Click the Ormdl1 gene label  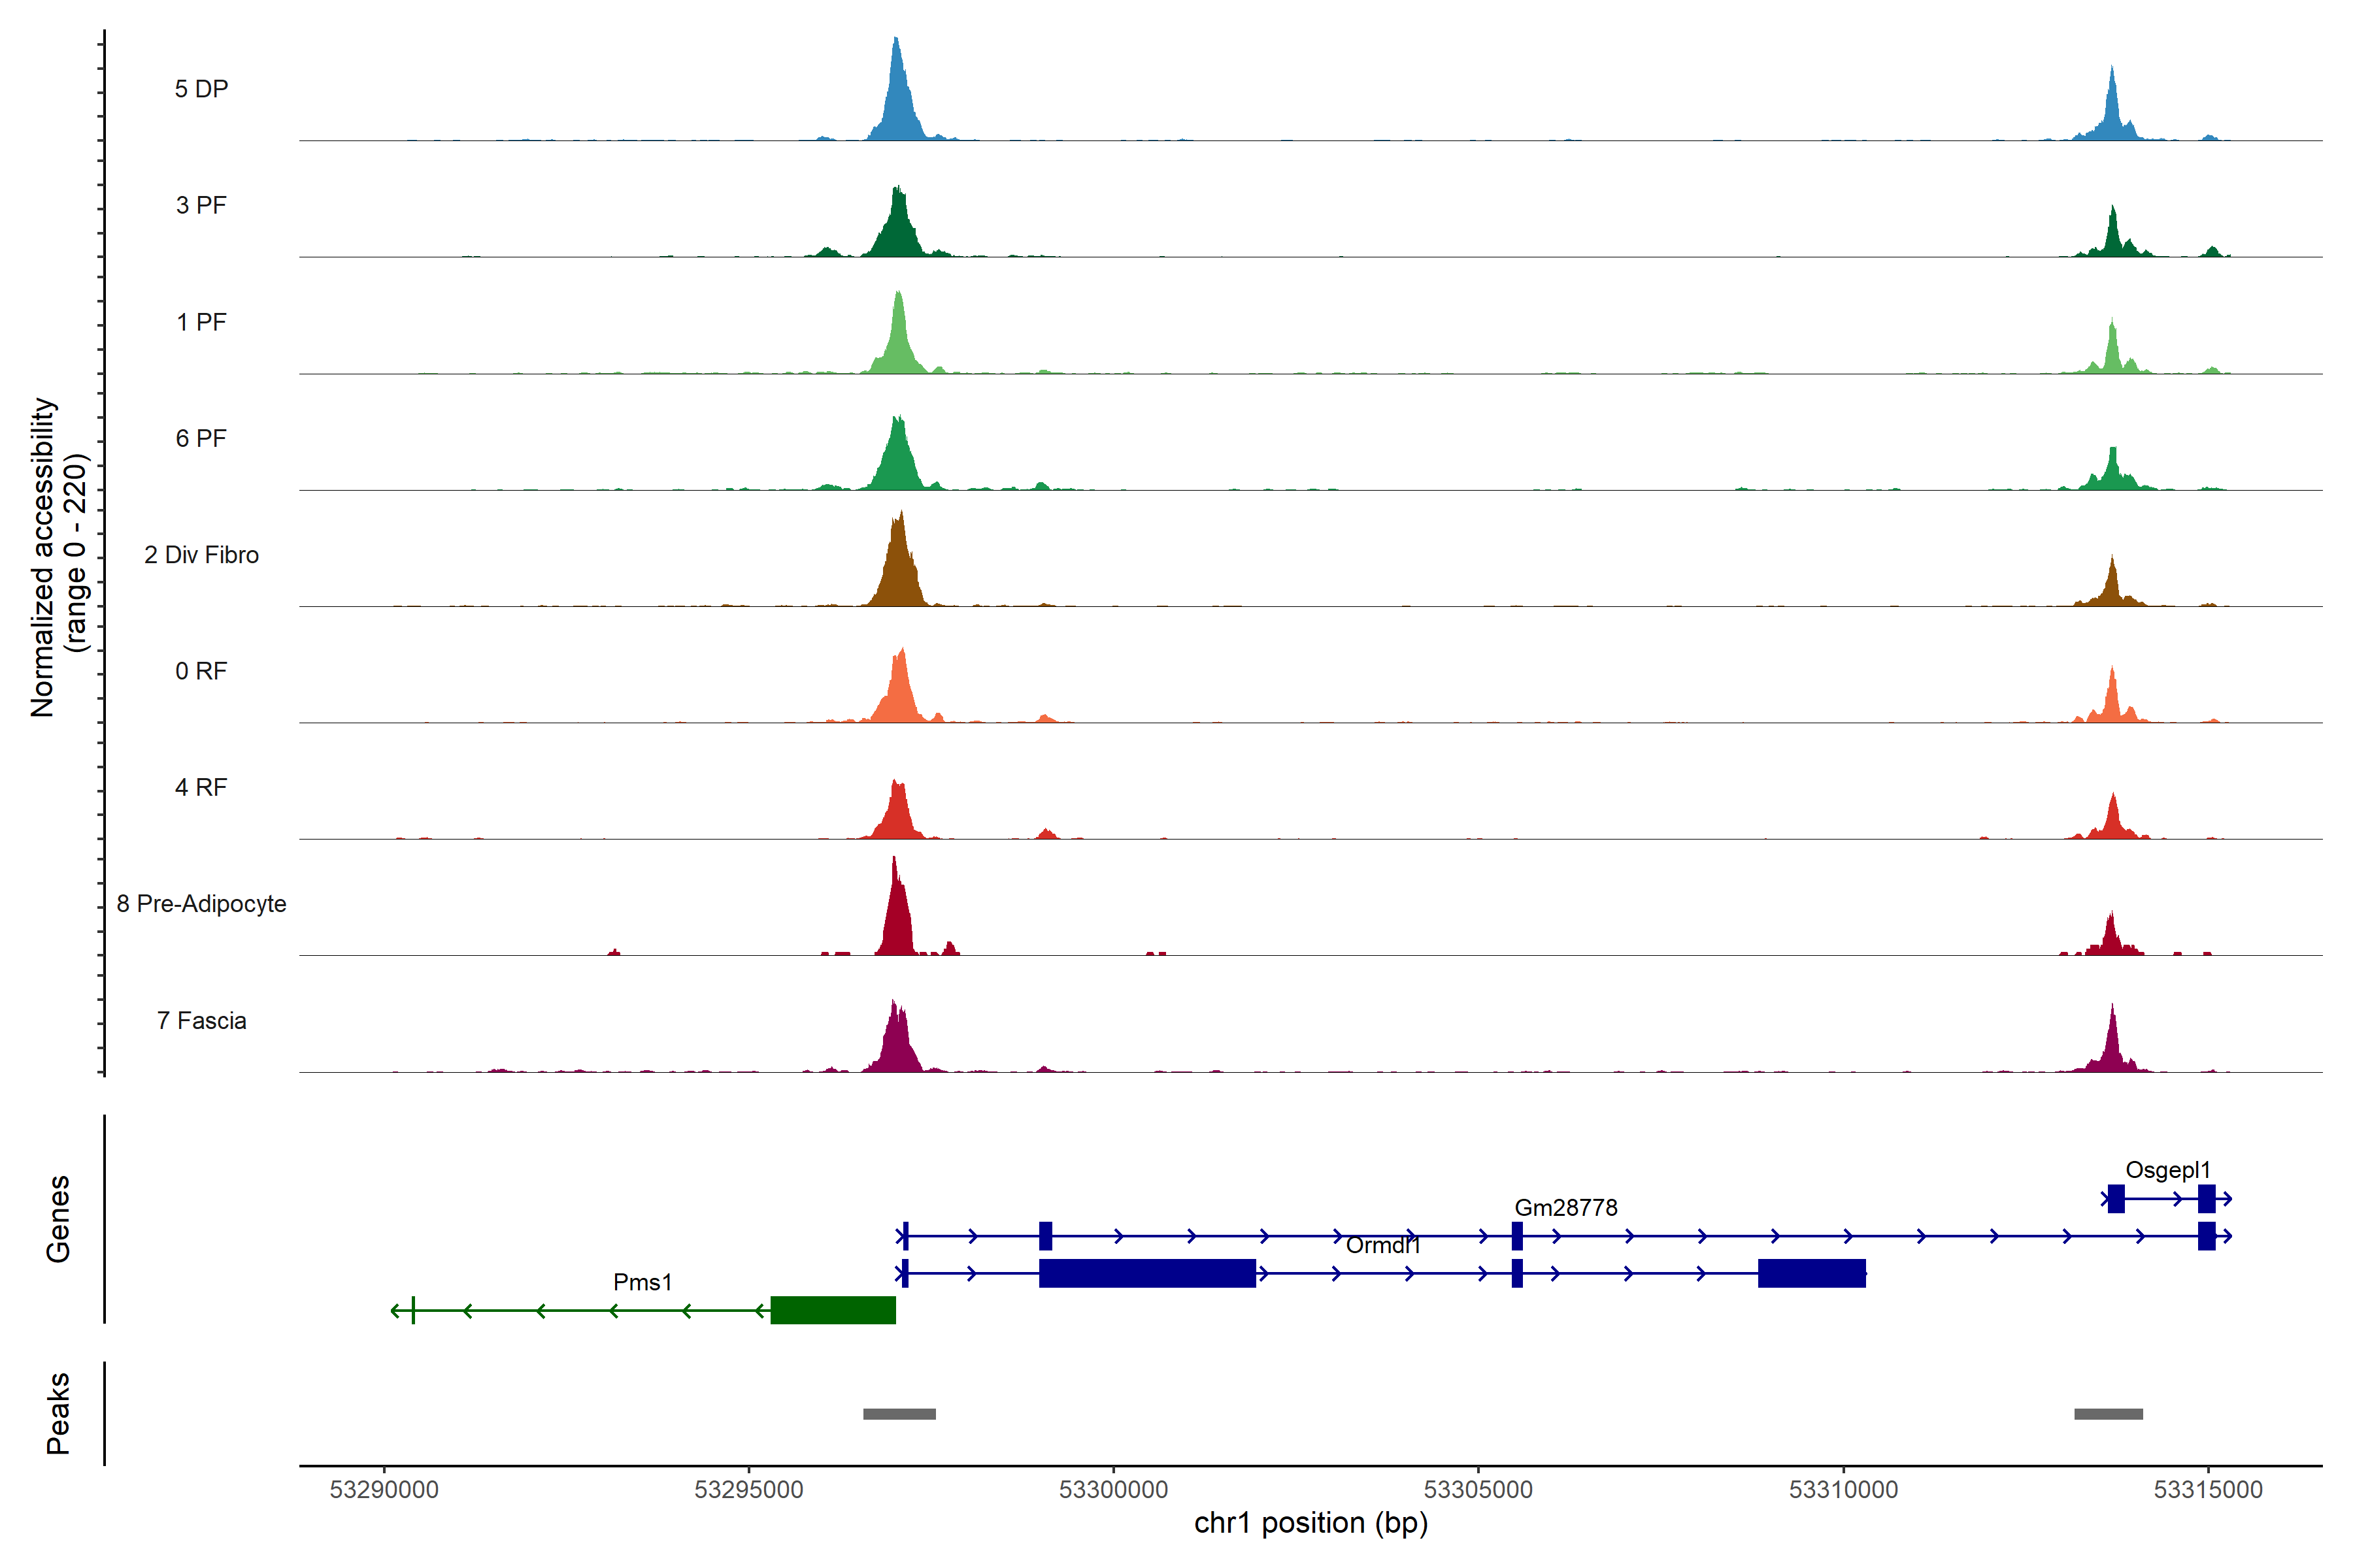[1382, 1245]
